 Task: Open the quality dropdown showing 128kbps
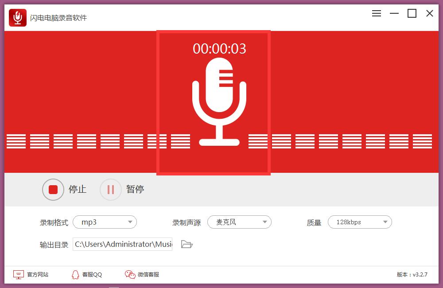coord(360,222)
